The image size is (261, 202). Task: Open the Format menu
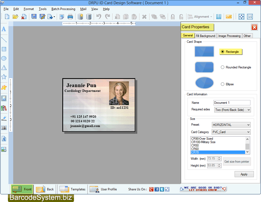pyautogui.click(x=29, y=9)
